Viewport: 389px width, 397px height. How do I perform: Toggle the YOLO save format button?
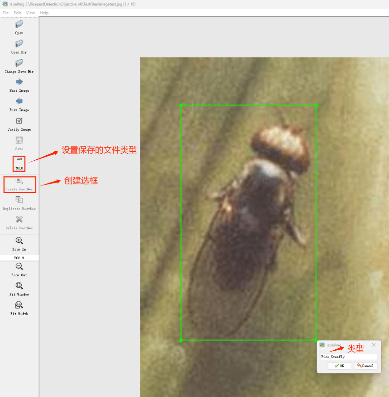pyautogui.click(x=19, y=164)
